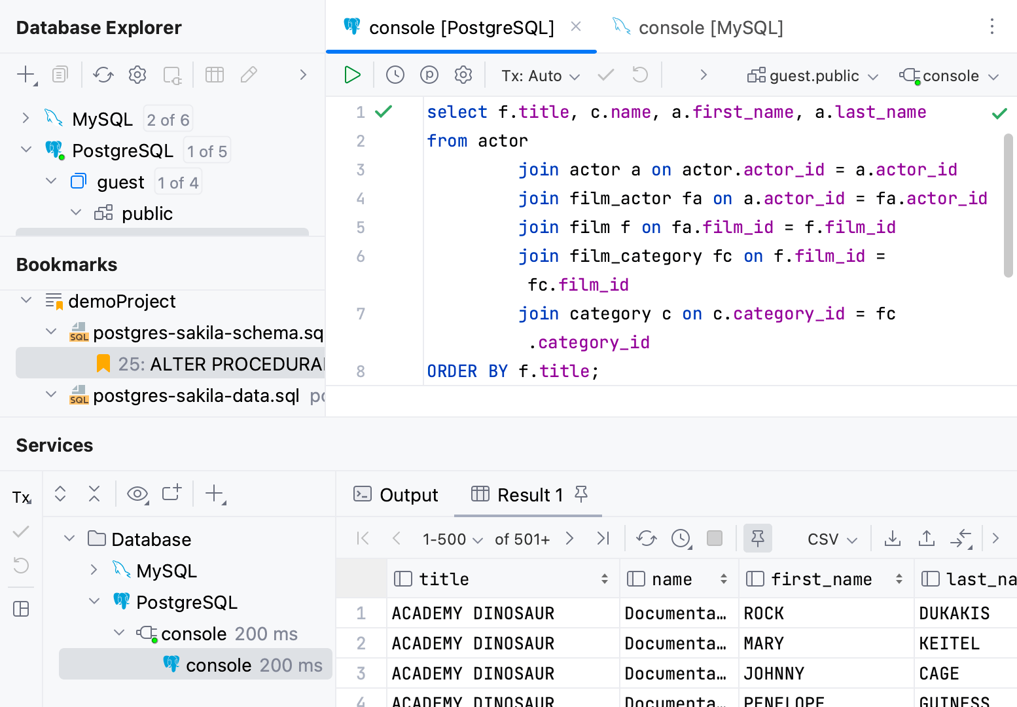Viewport: 1017px width, 707px height.
Task: Reload the result grid page
Action: [647, 539]
